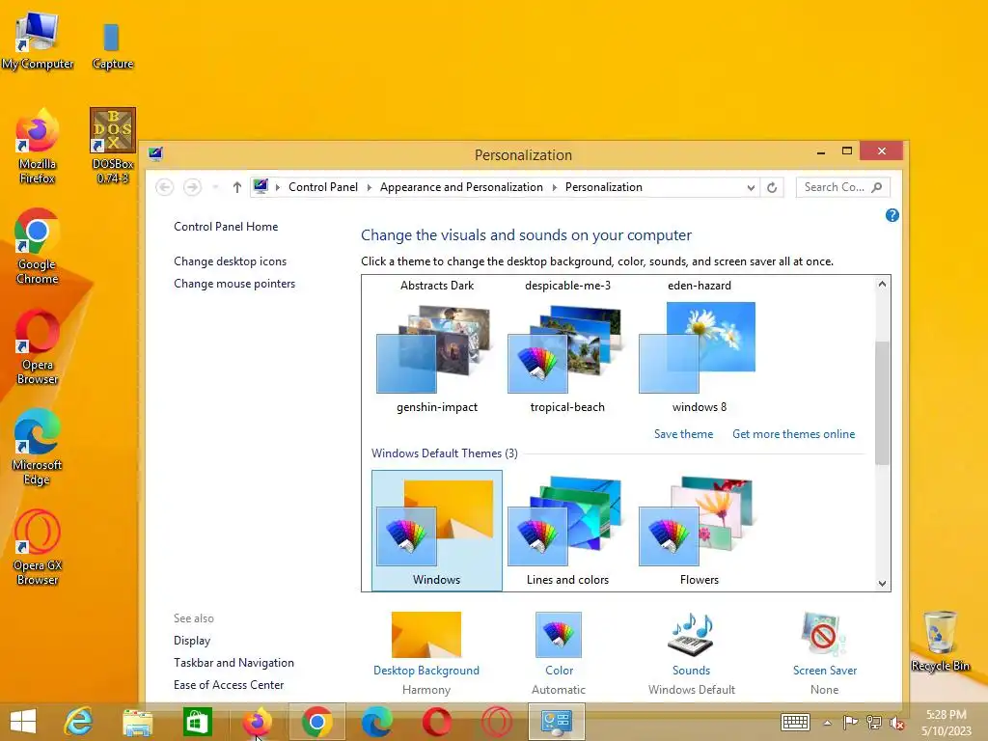Apply the Windows default theme

[x=437, y=531]
